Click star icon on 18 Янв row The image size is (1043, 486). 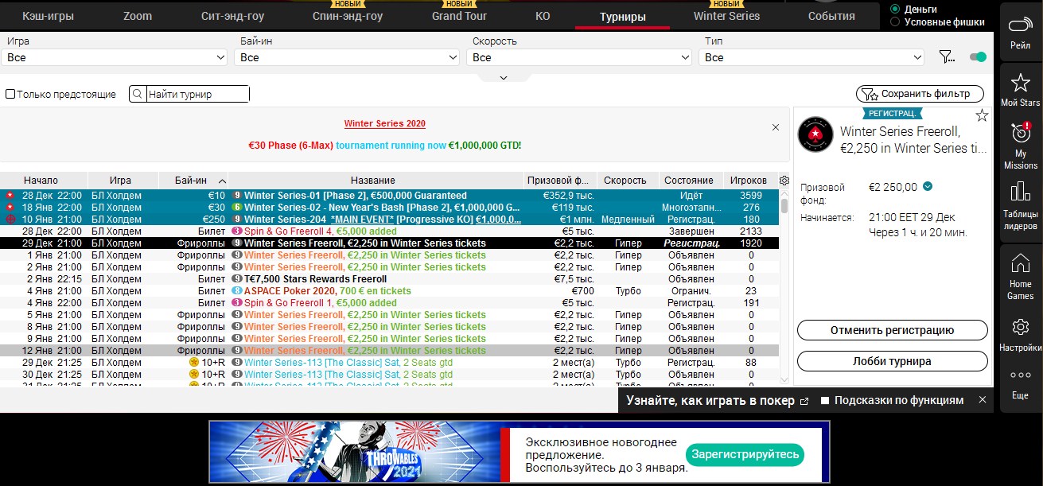[10, 208]
